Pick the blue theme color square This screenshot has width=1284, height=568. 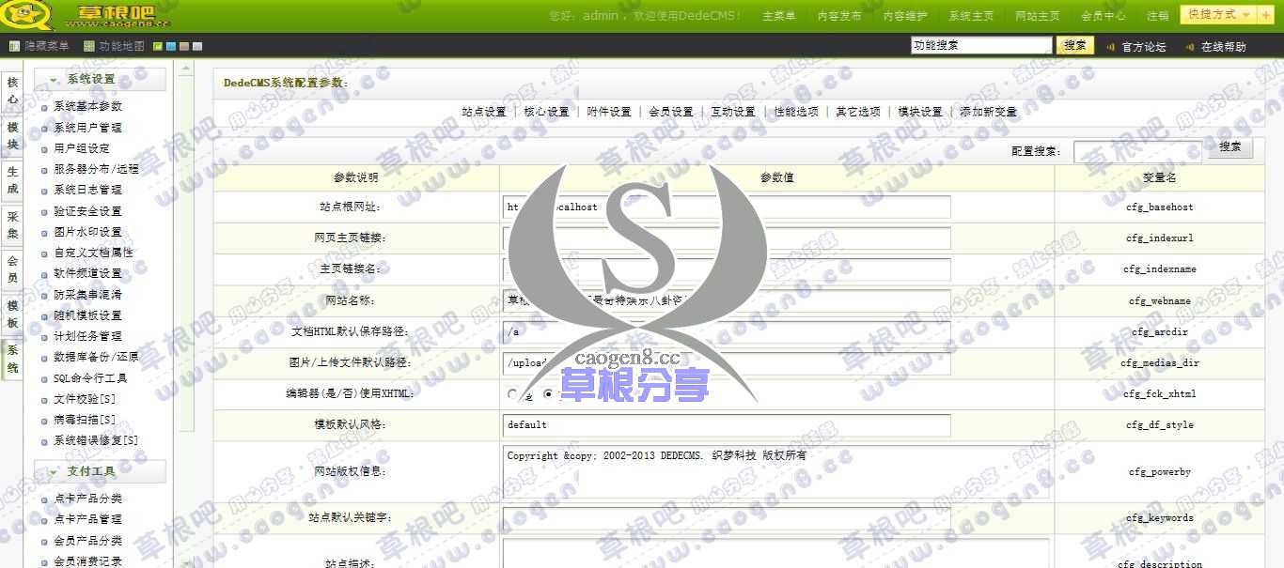[x=173, y=44]
